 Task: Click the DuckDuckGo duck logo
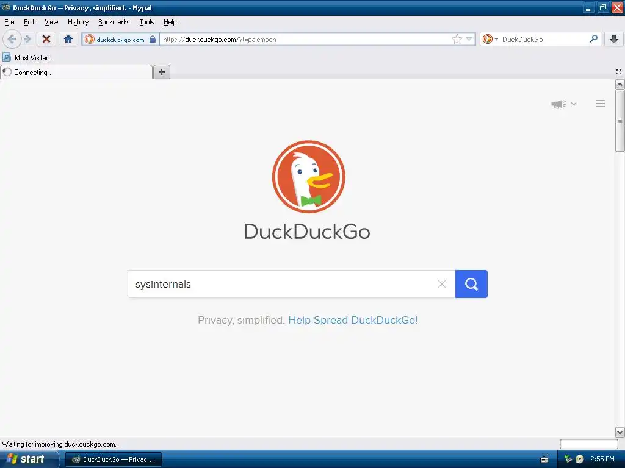tap(308, 177)
